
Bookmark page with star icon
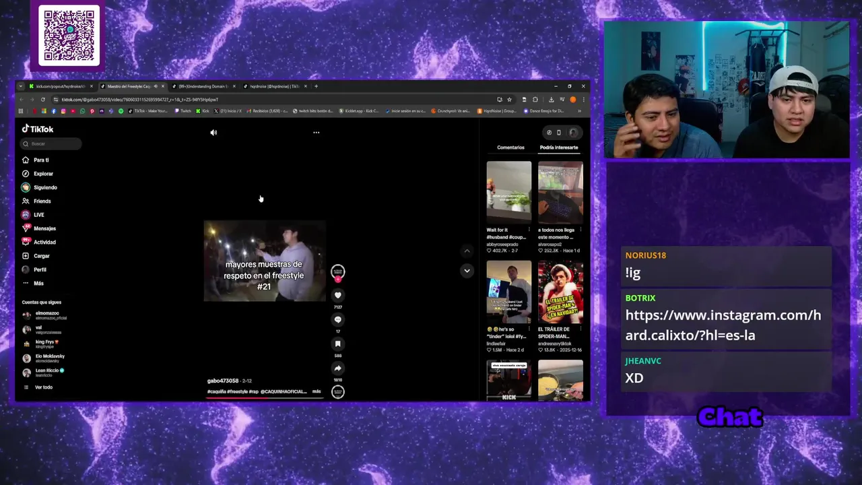point(509,100)
